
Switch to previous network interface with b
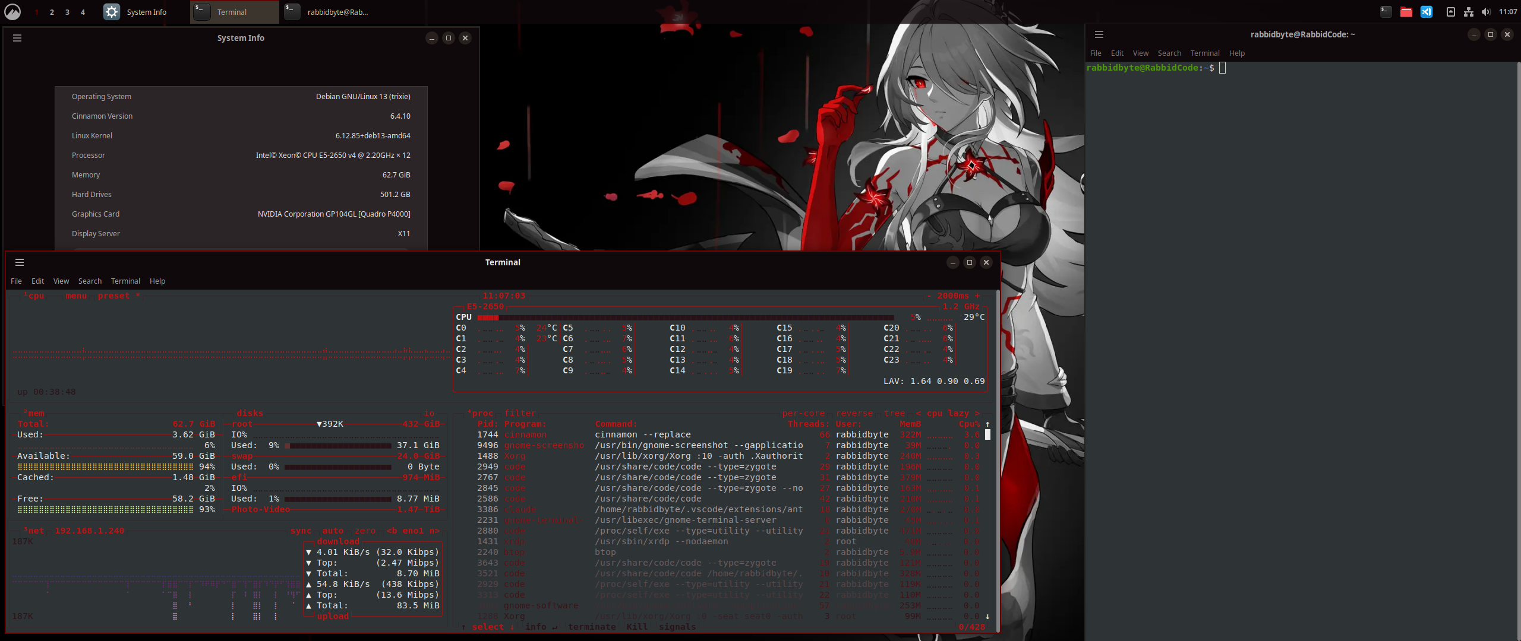[x=392, y=531]
